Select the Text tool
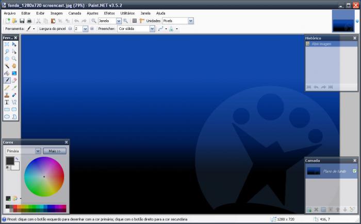This screenshot has height=224, width=361. click(7, 102)
